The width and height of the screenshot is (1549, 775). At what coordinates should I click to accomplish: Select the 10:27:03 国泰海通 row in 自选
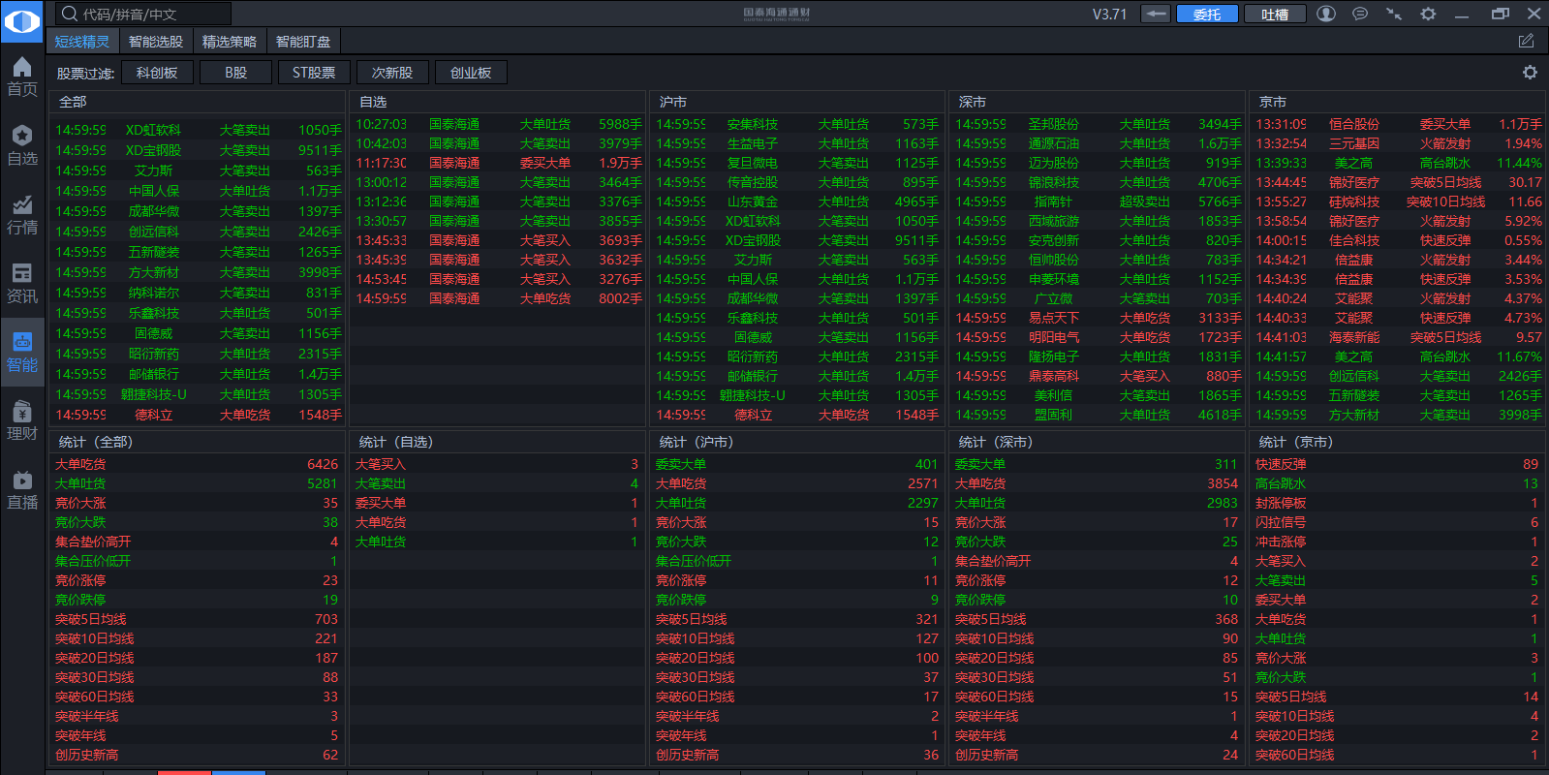(x=498, y=124)
